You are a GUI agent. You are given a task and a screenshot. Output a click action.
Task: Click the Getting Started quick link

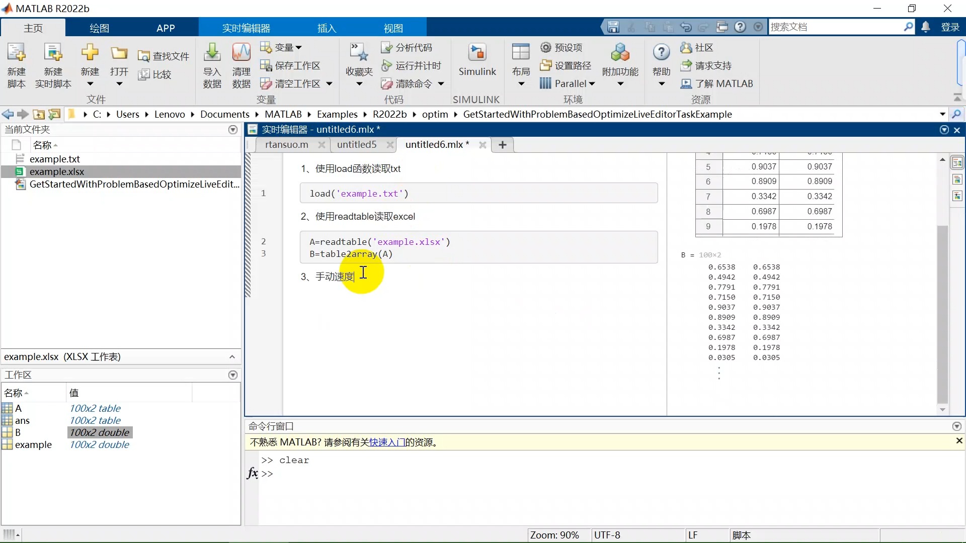[387, 442]
